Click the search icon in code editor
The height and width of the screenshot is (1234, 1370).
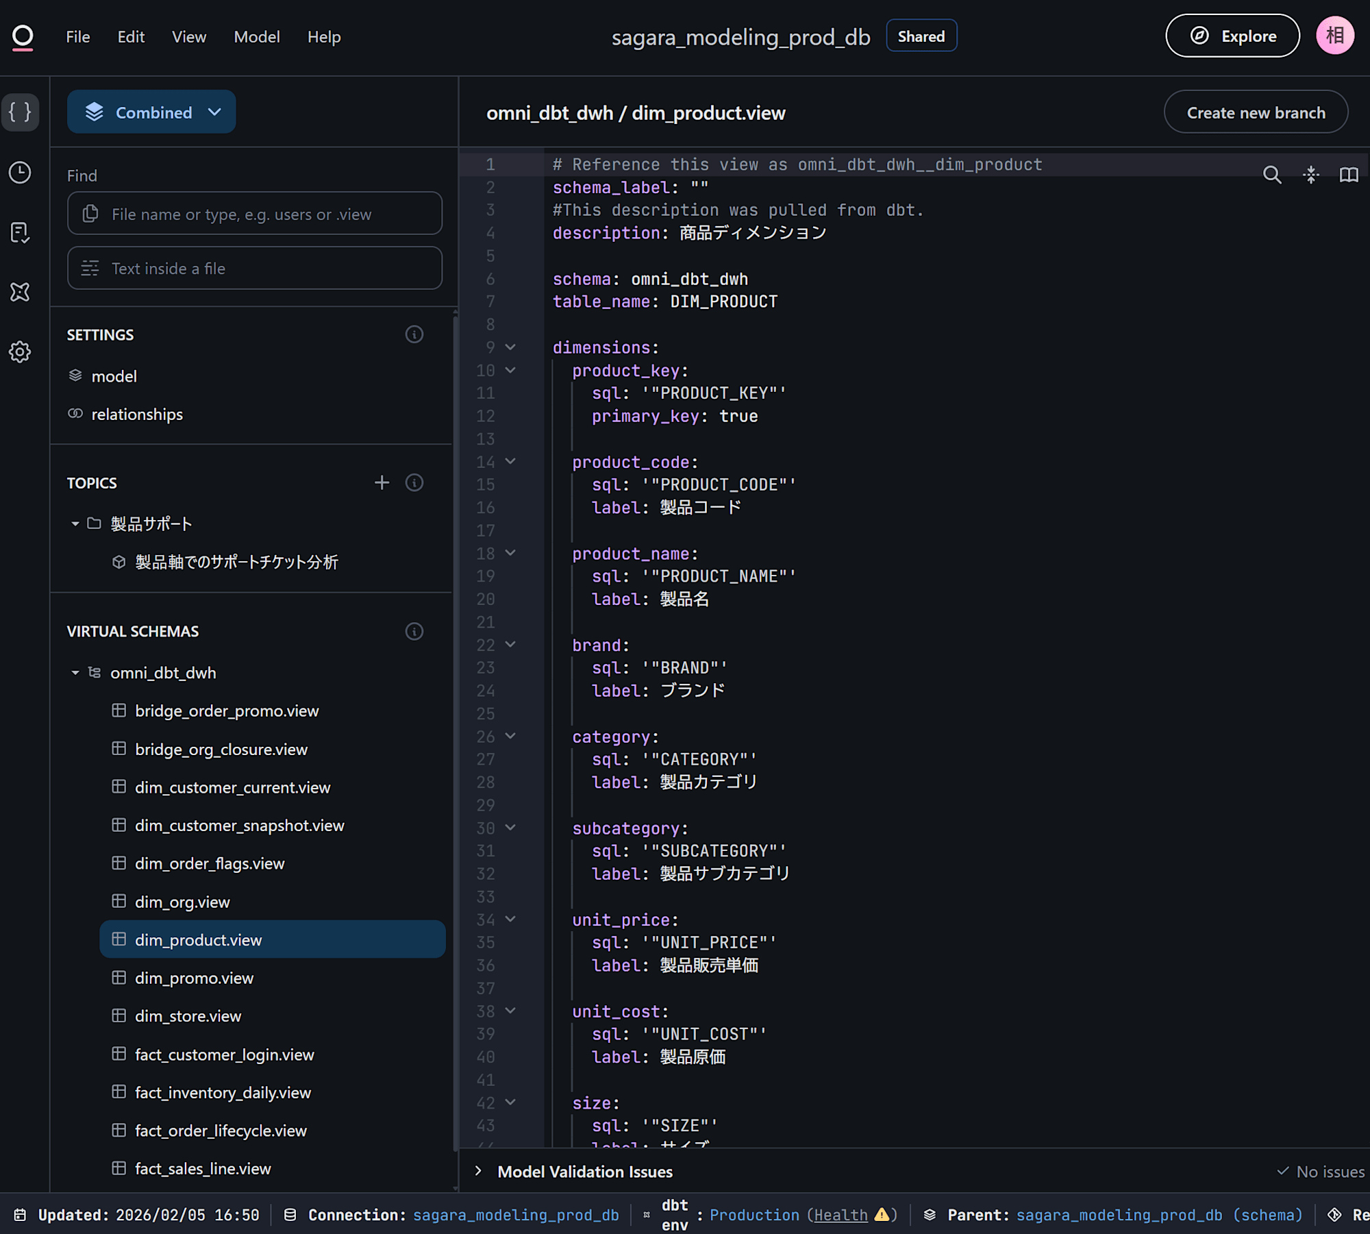1271,175
